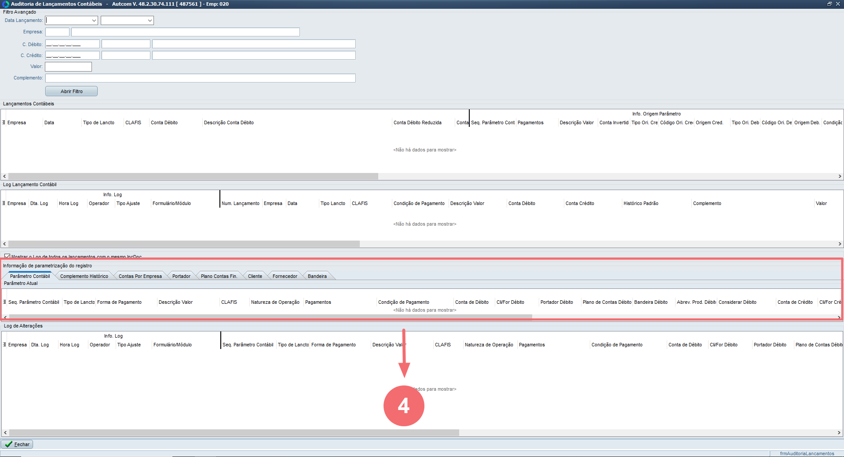Click the Complemento input field
Image resolution: width=844 pixels, height=457 pixels.
click(x=201, y=78)
